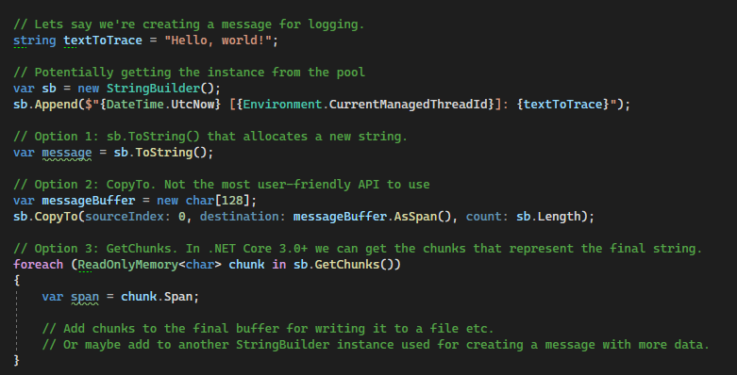Click CurrentManagedThreadId property

pyautogui.click(x=408, y=105)
